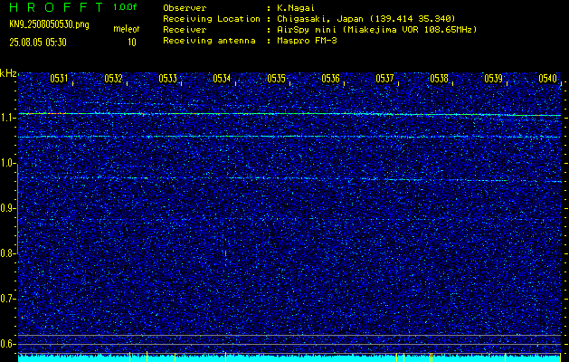
Task: Click the 0540 time label
Action: coord(547,79)
